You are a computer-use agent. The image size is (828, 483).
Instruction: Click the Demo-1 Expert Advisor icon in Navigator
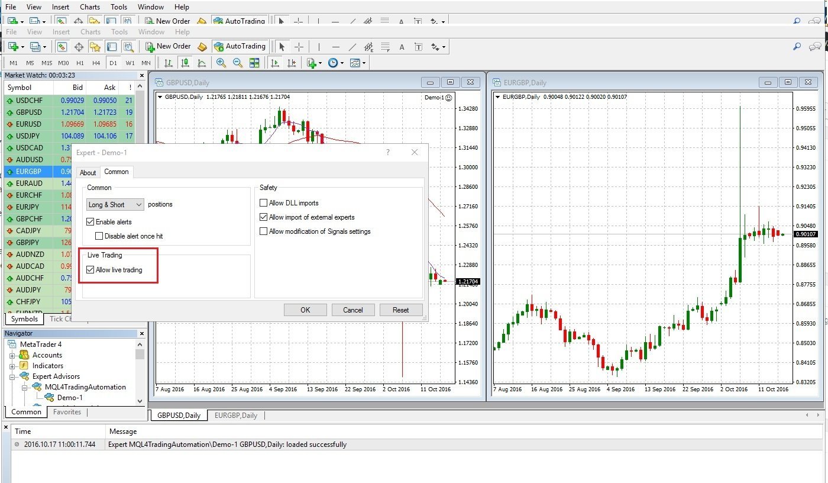coord(49,397)
